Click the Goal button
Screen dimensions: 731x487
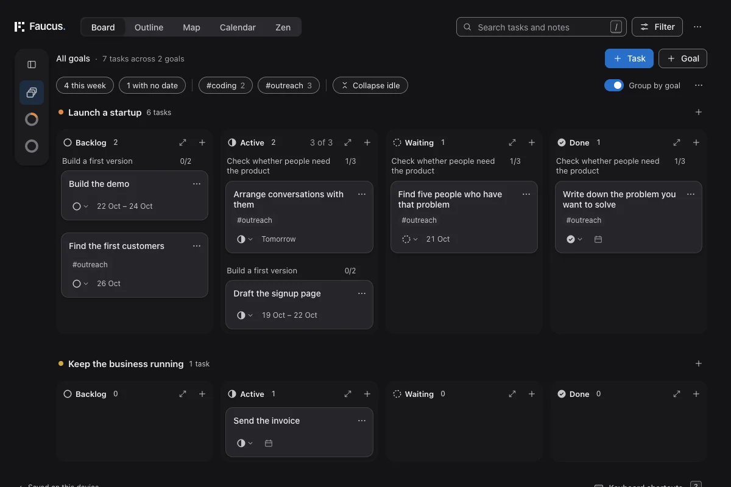(683, 58)
